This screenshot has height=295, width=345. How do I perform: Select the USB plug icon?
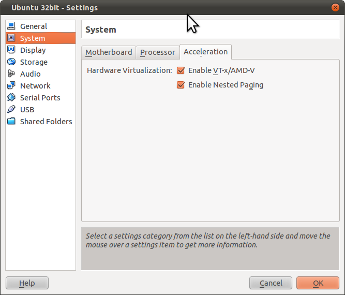click(11, 110)
